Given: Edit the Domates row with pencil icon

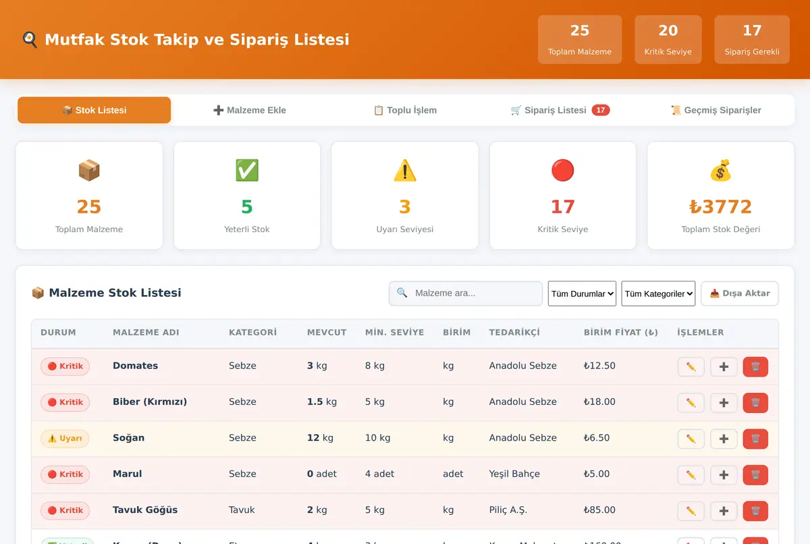Looking at the screenshot, I should coord(691,366).
